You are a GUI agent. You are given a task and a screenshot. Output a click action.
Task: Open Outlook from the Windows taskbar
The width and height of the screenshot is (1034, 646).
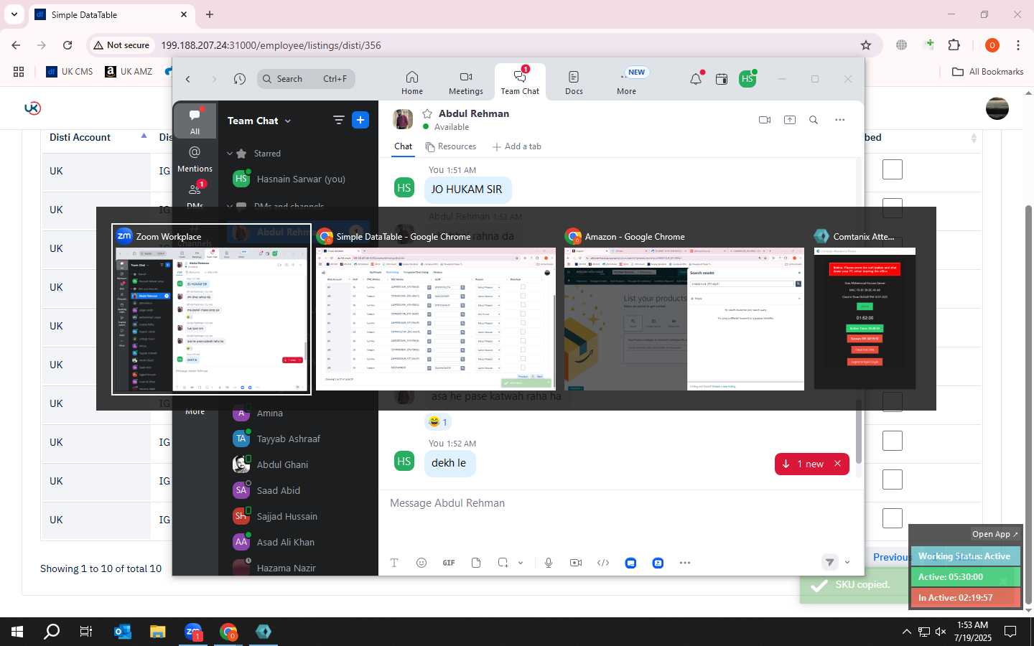pos(123,632)
